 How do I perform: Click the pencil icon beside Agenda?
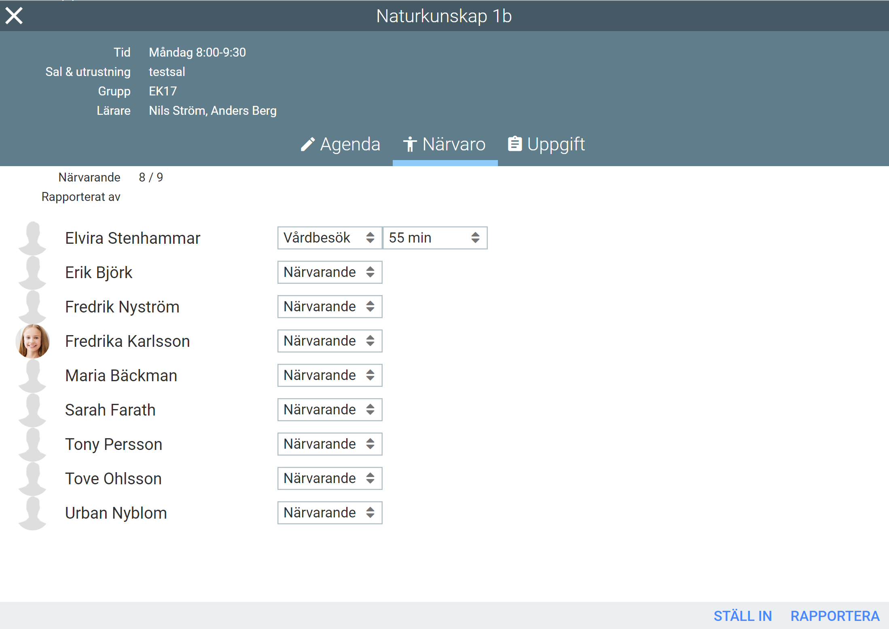click(308, 144)
